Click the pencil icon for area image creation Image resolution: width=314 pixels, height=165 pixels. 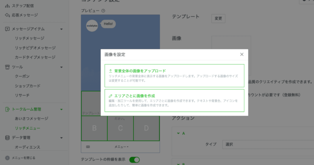[110, 96]
